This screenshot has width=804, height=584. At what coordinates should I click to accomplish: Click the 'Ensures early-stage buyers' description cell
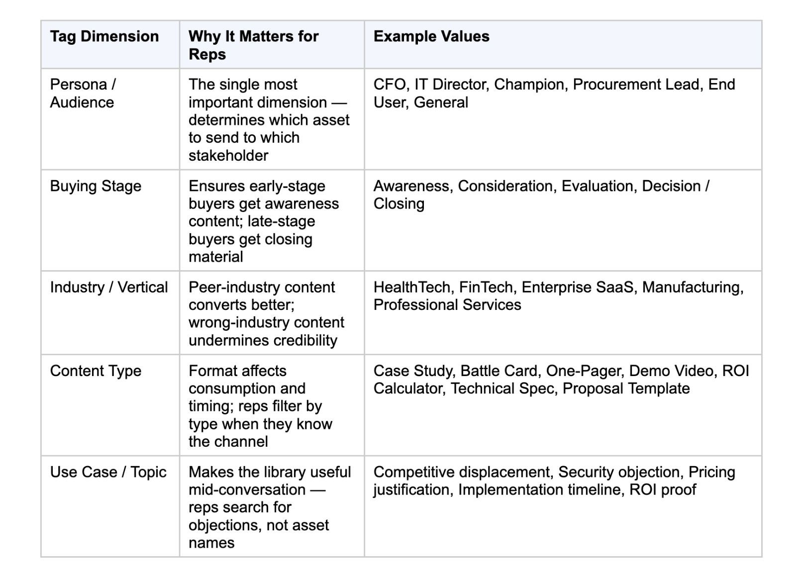click(x=272, y=221)
